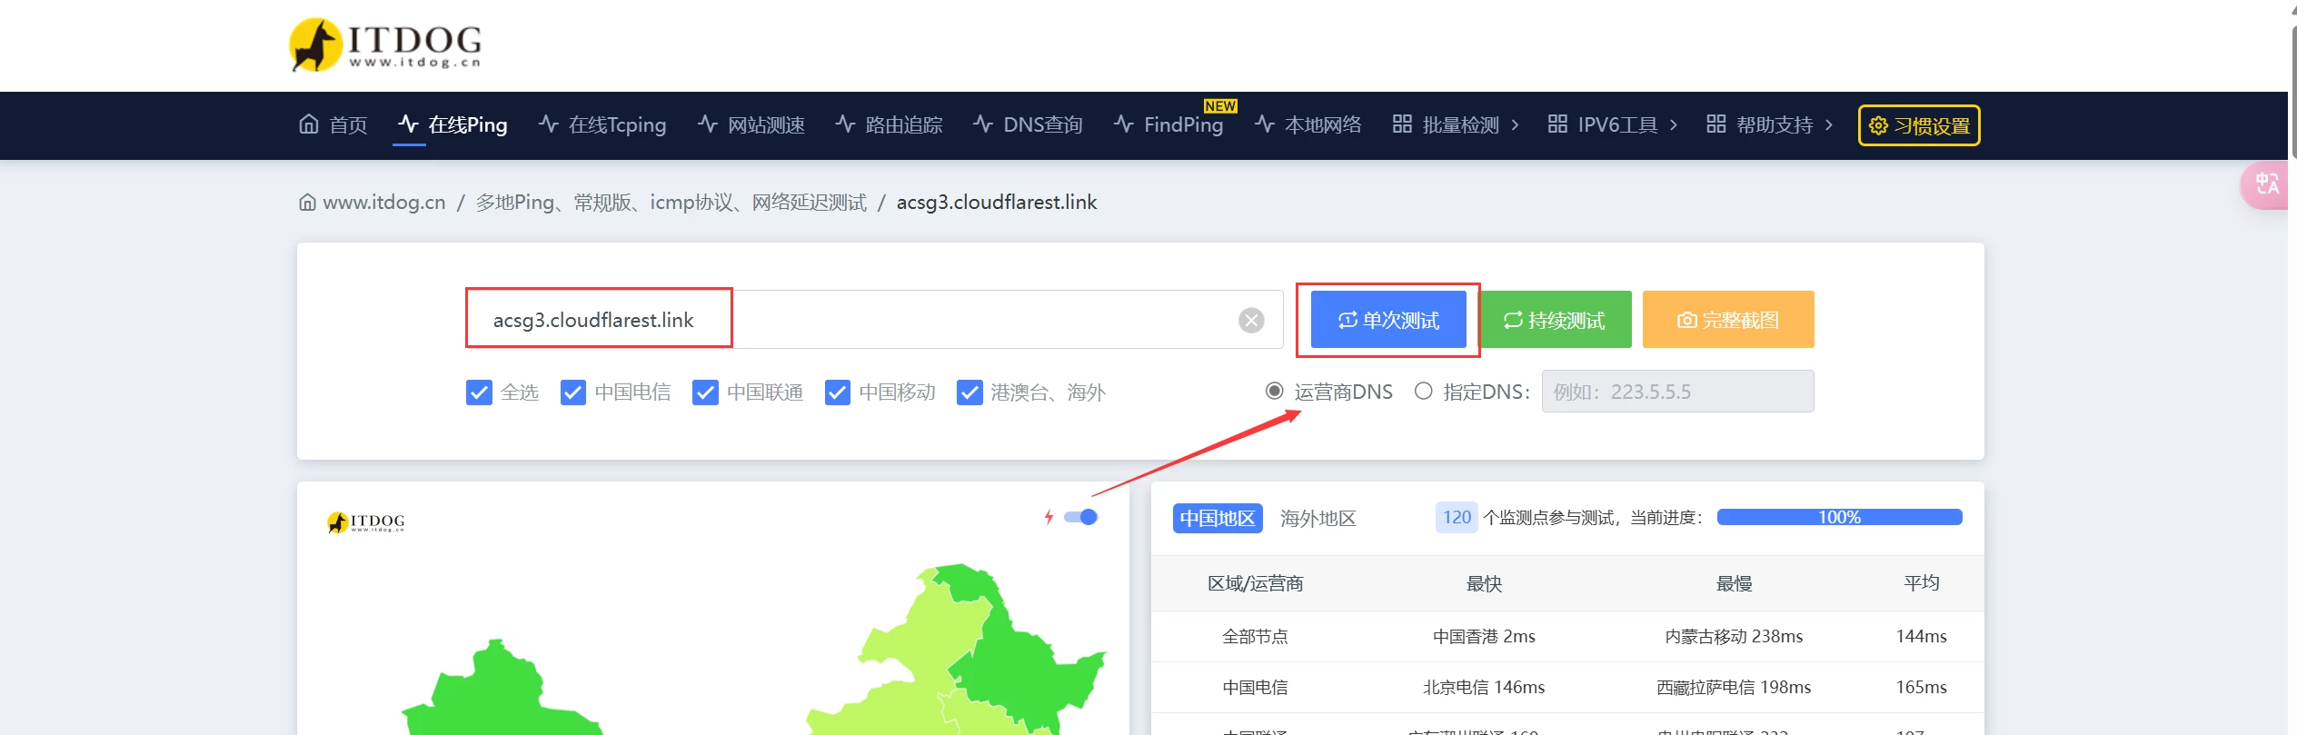Click ITDOG watermark logo on map
2297x735 pixels.
point(365,522)
